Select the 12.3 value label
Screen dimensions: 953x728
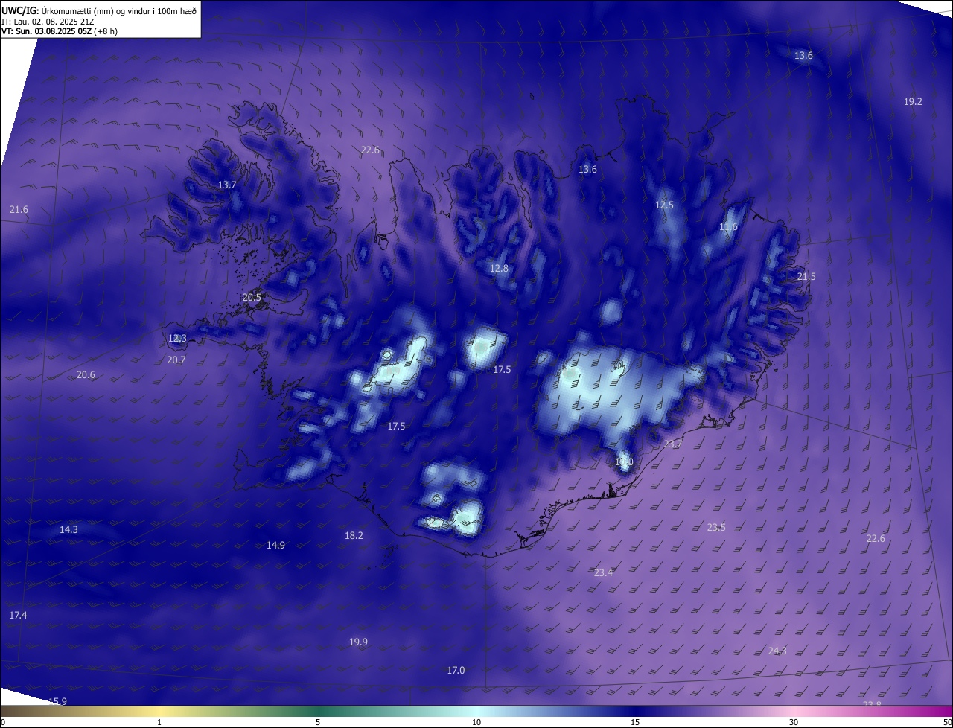point(177,338)
